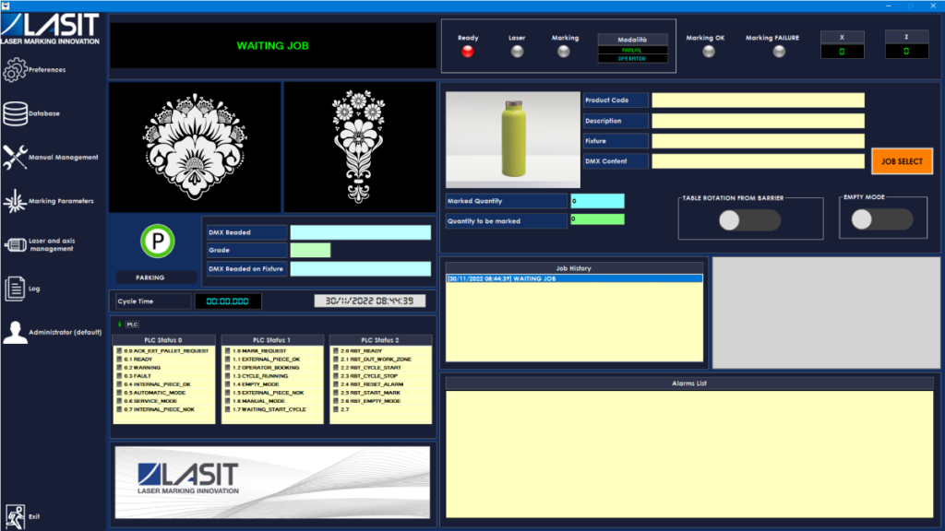Click the Product Code input field
The image size is (945, 531).
pos(757,100)
